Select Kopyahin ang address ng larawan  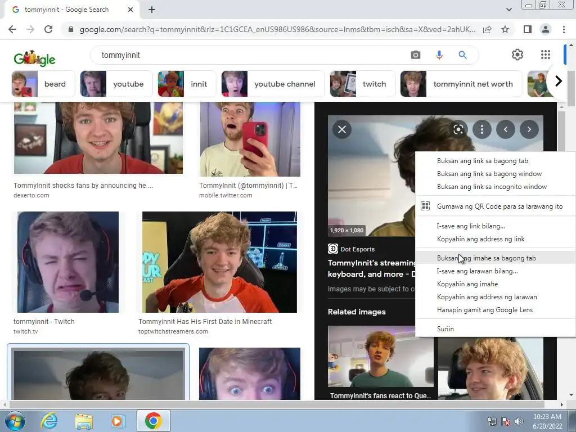coord(496,297)
